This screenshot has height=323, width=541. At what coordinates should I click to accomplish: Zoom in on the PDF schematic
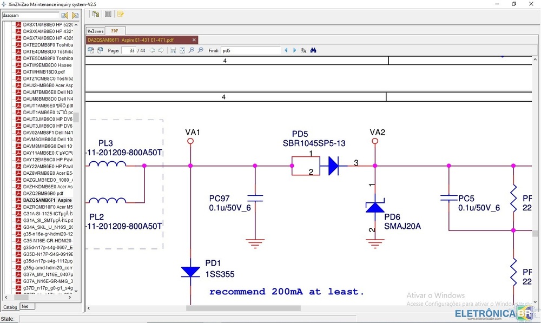pyautogui.click(x=200, y=50)
